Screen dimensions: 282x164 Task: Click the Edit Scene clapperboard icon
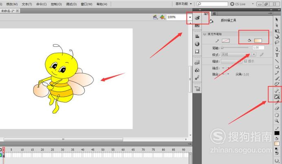point(155,17)
